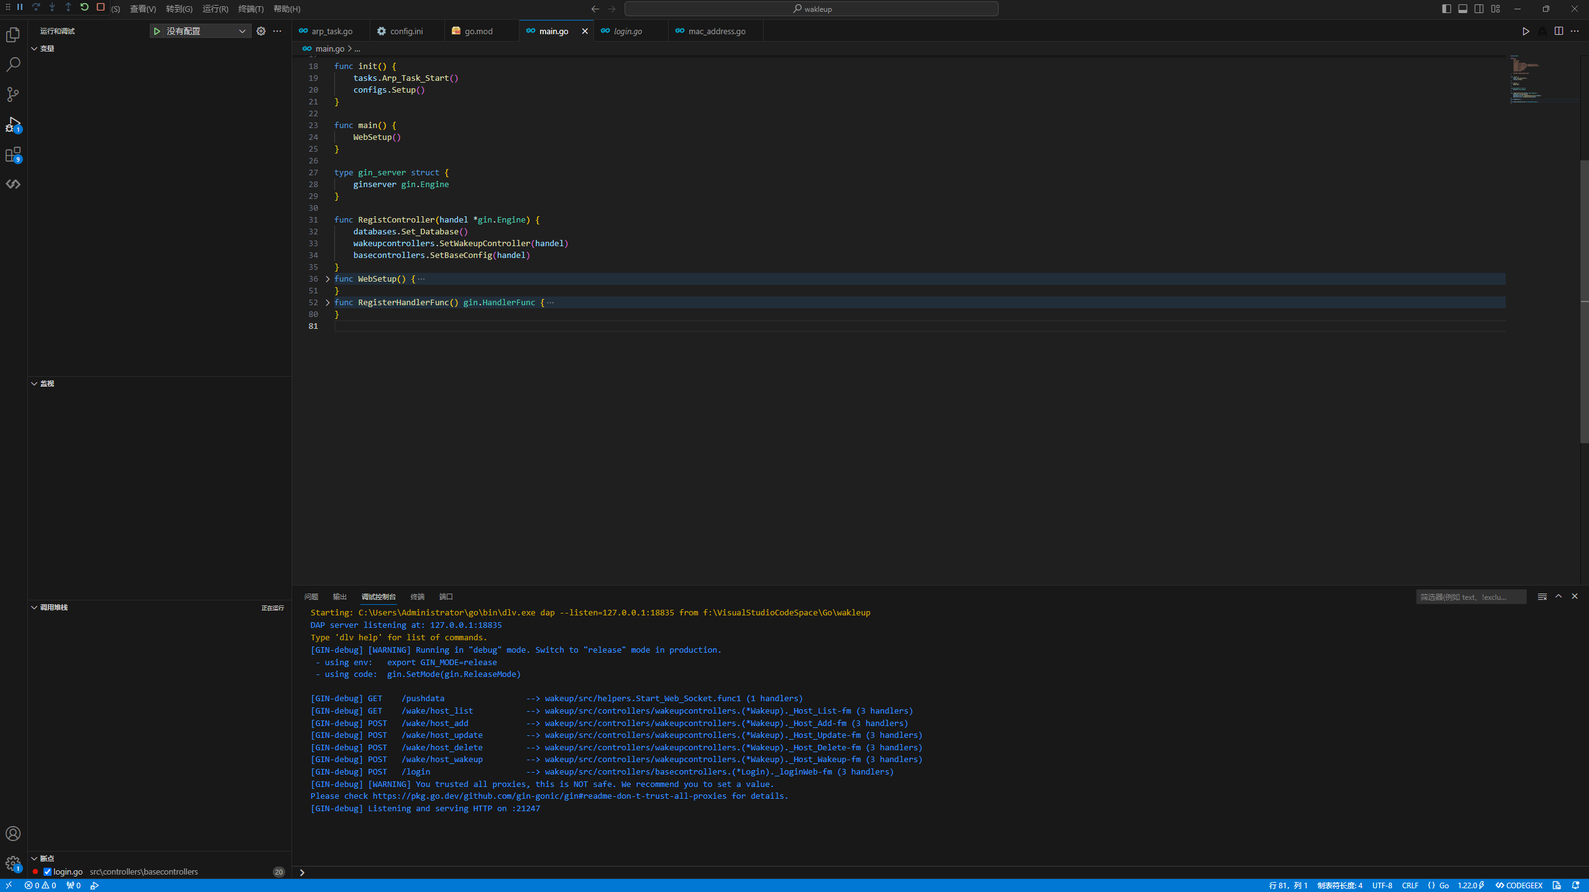Open Run and Debug more actions
This screenshot has height=892, width=1589.
[277, 31]
